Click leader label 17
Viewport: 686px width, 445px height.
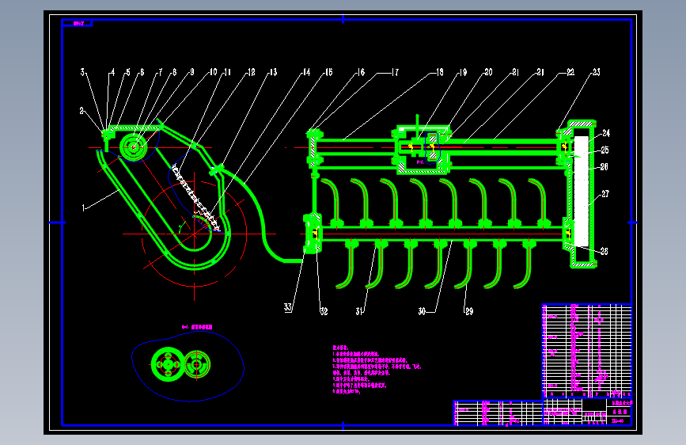(395, 72)
